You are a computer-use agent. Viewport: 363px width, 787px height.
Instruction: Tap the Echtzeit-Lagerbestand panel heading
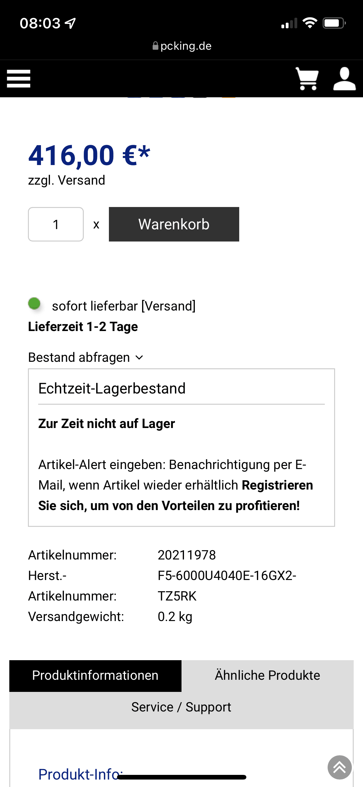(x=112, y=389)
